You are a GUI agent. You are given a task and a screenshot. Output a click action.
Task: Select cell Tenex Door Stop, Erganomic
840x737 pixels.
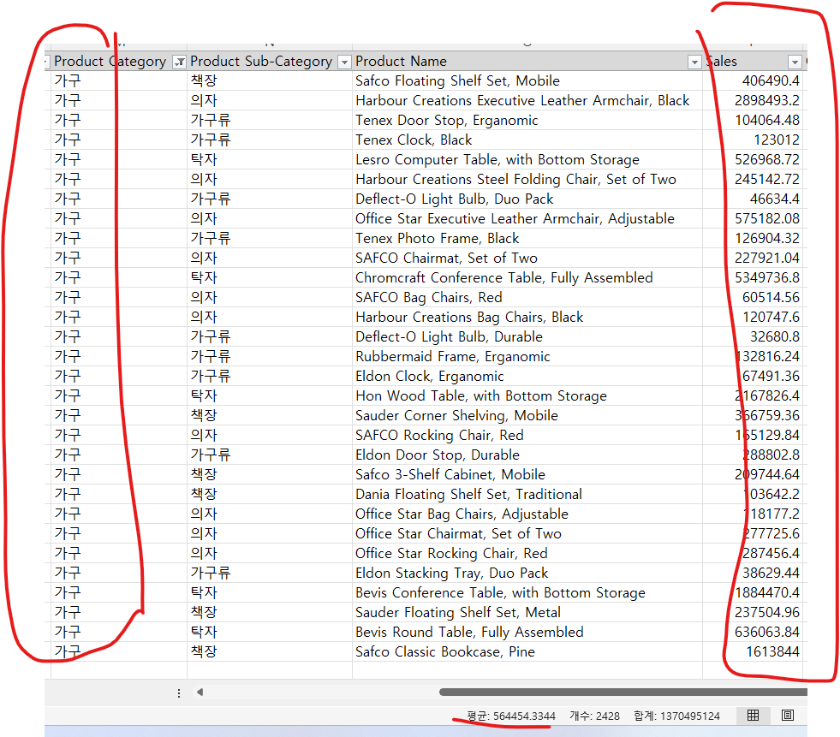[x=527, y=121]
